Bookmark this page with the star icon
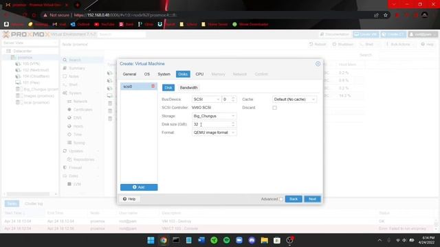 386,15
